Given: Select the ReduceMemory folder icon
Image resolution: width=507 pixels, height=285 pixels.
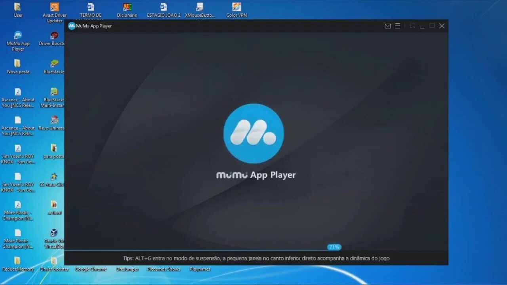Looking at the screenshot, I should [x=18, y=264].
